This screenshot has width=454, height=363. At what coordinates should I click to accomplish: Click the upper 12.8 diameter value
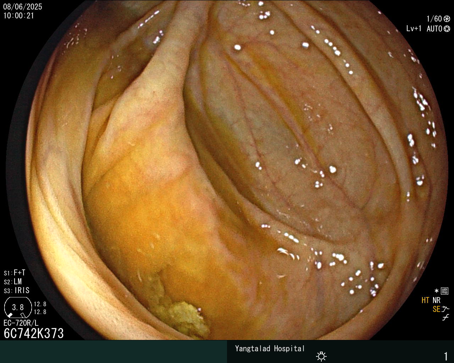coord(40,304)
